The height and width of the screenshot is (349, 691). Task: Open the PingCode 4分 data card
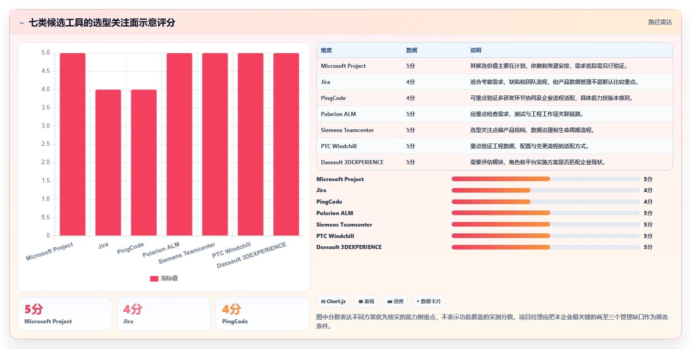point(263,314)
